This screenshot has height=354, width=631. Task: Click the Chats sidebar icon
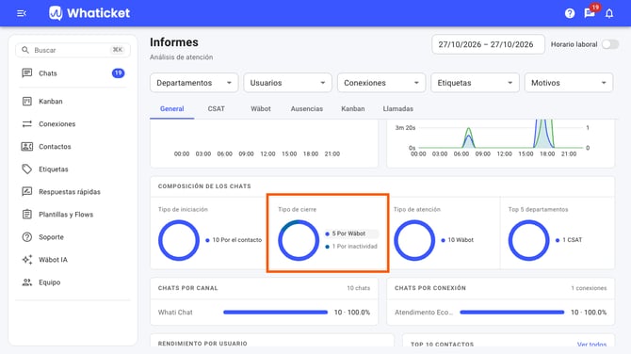click(x=27, y=72)
